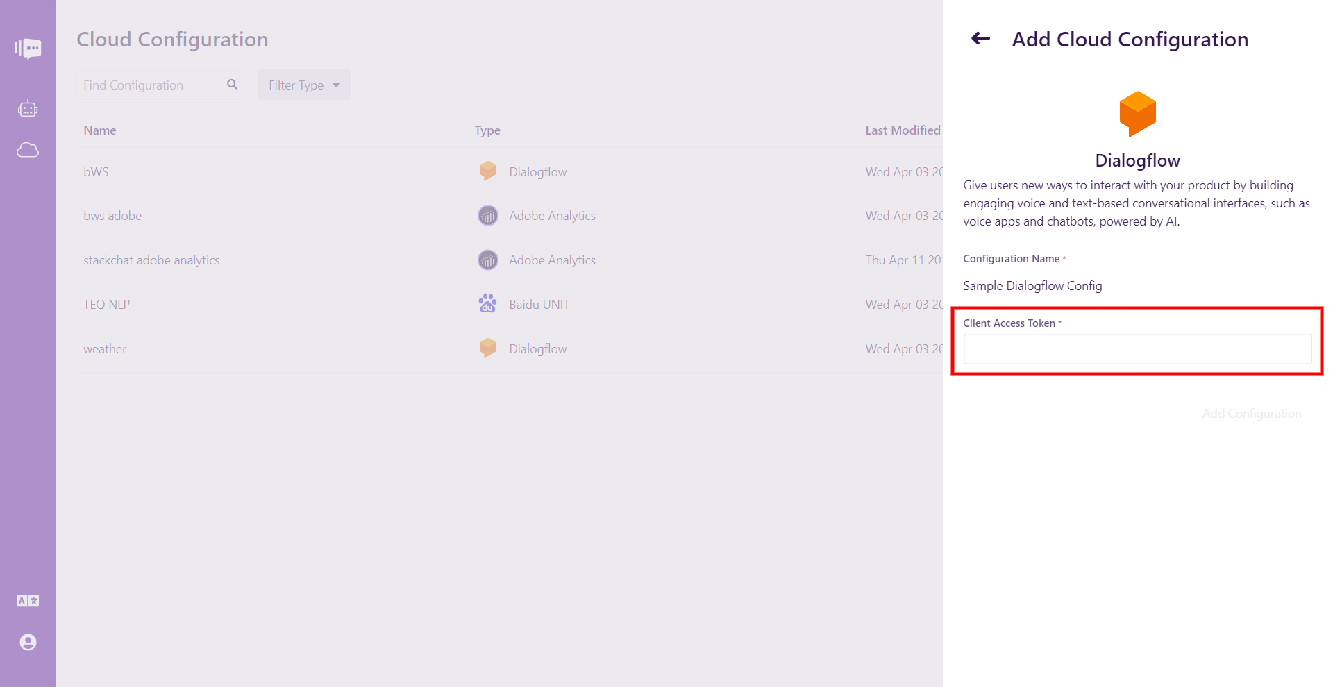Open the language translate icon in sidebar
The height and width of the screenshot is (687, 1333).
pos(28,601)
